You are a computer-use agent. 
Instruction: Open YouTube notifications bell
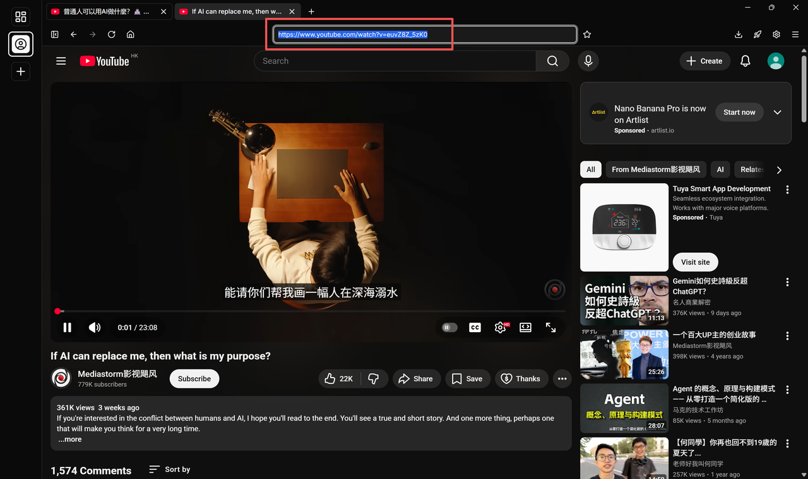click(x=746, y=61)
